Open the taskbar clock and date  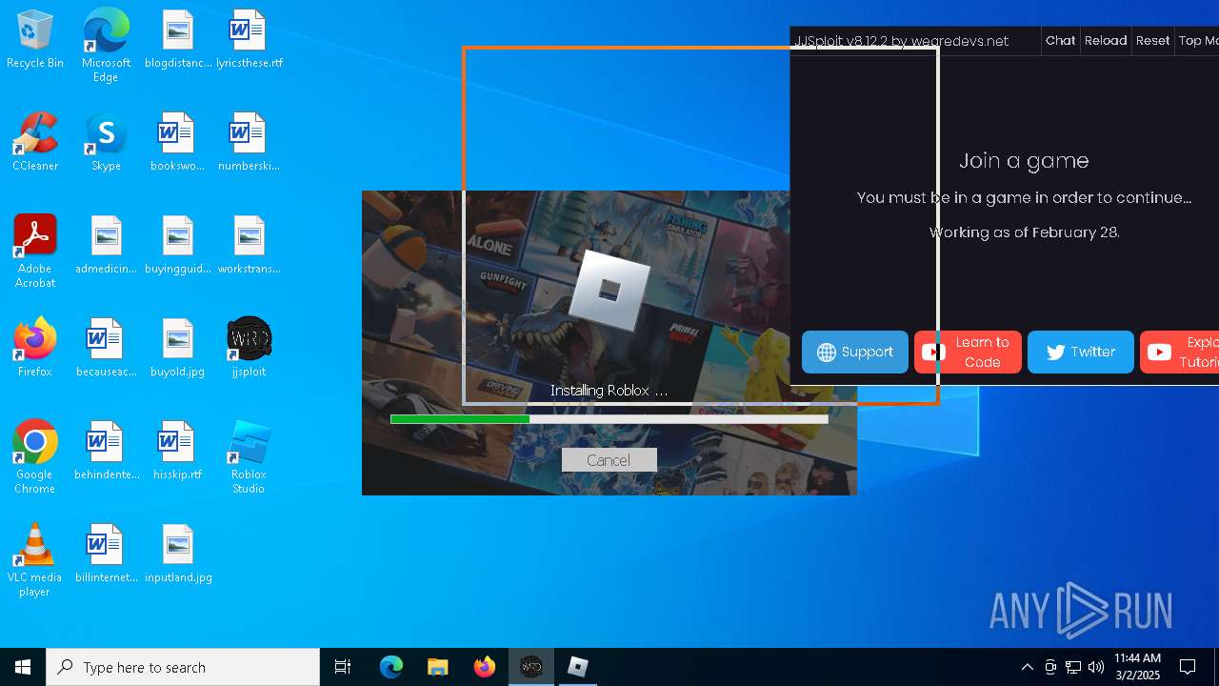pos(1137,667)
